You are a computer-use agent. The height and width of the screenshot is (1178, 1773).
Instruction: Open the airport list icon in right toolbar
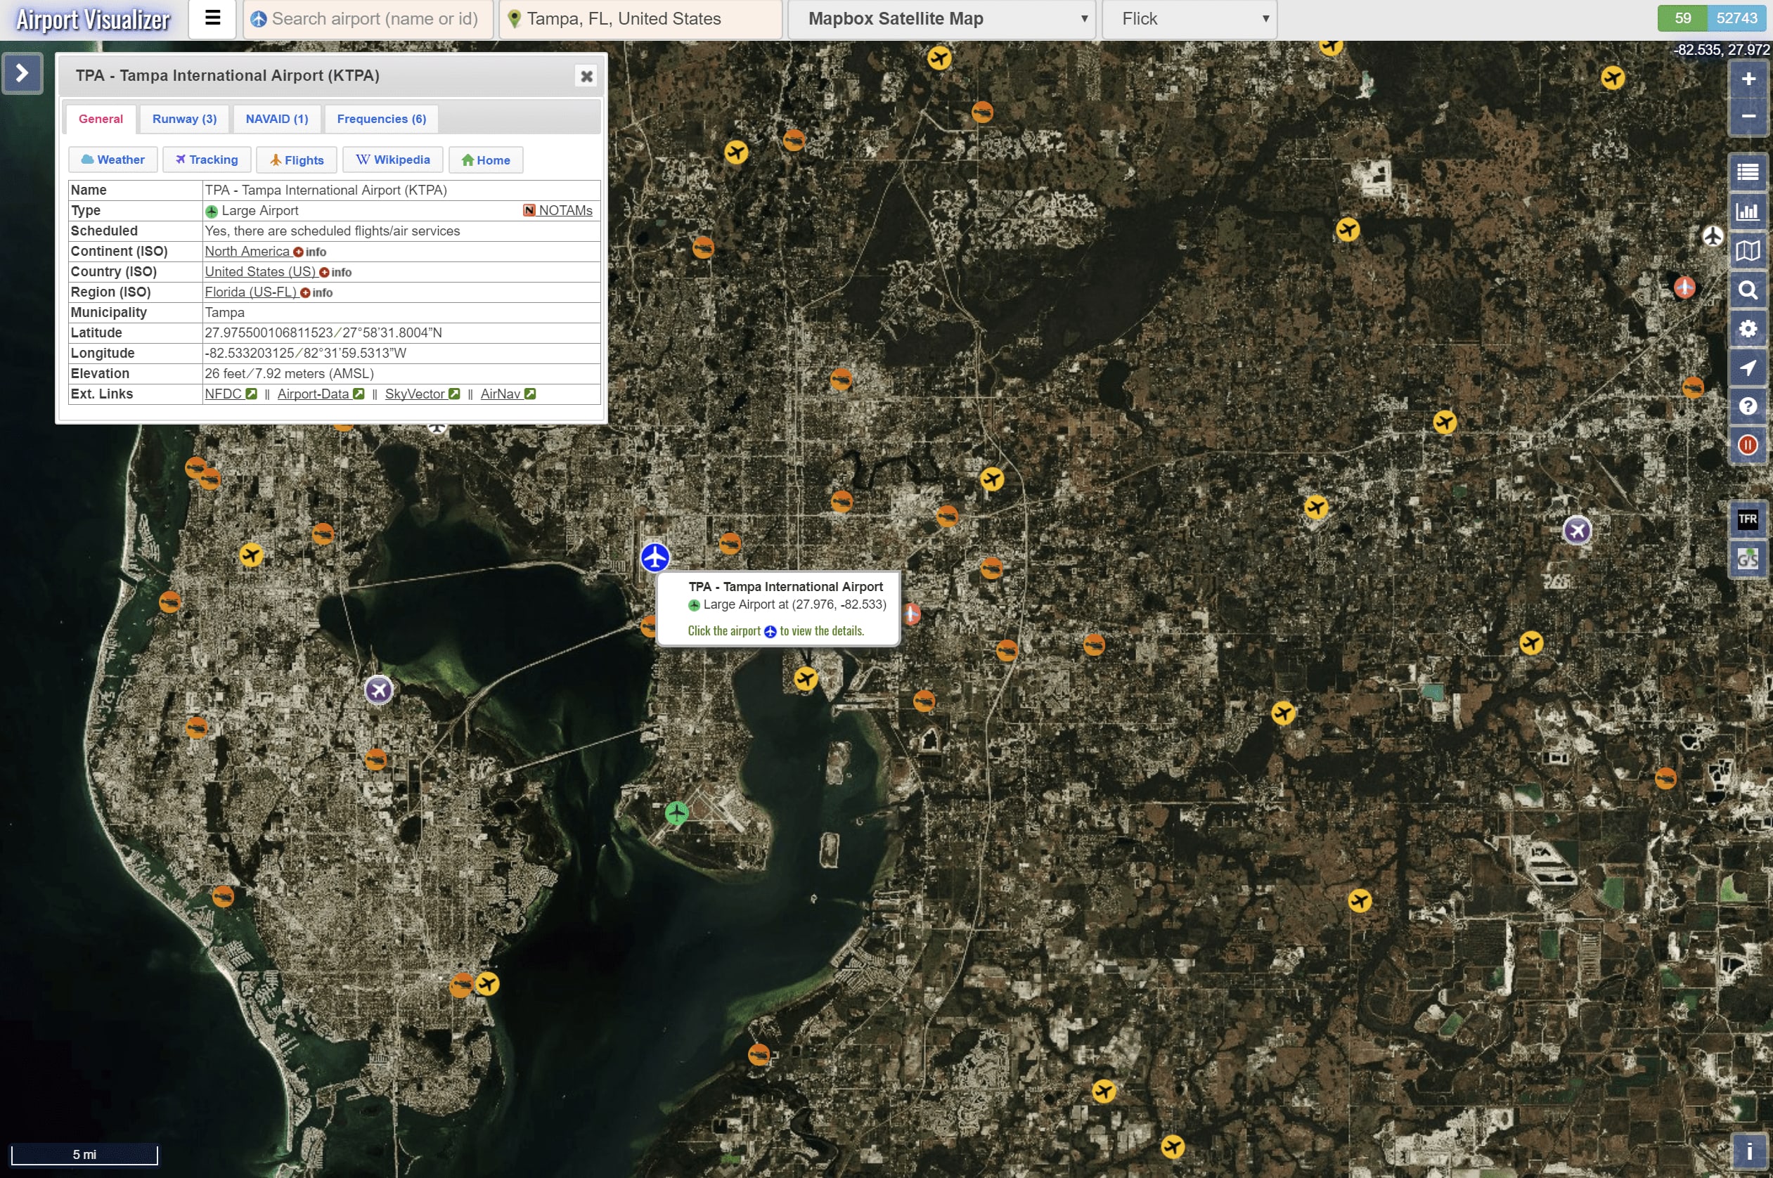1748,173
